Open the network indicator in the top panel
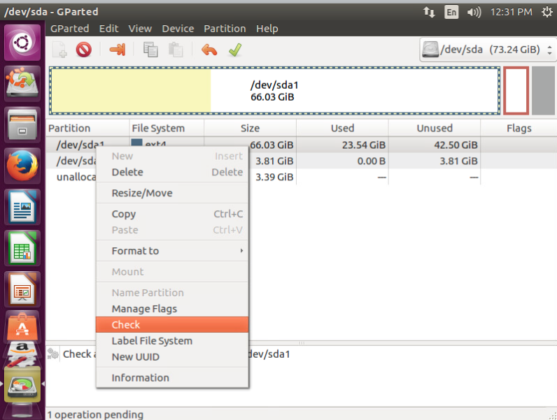The width and height of the screenshot is (557, 420). 429,13
